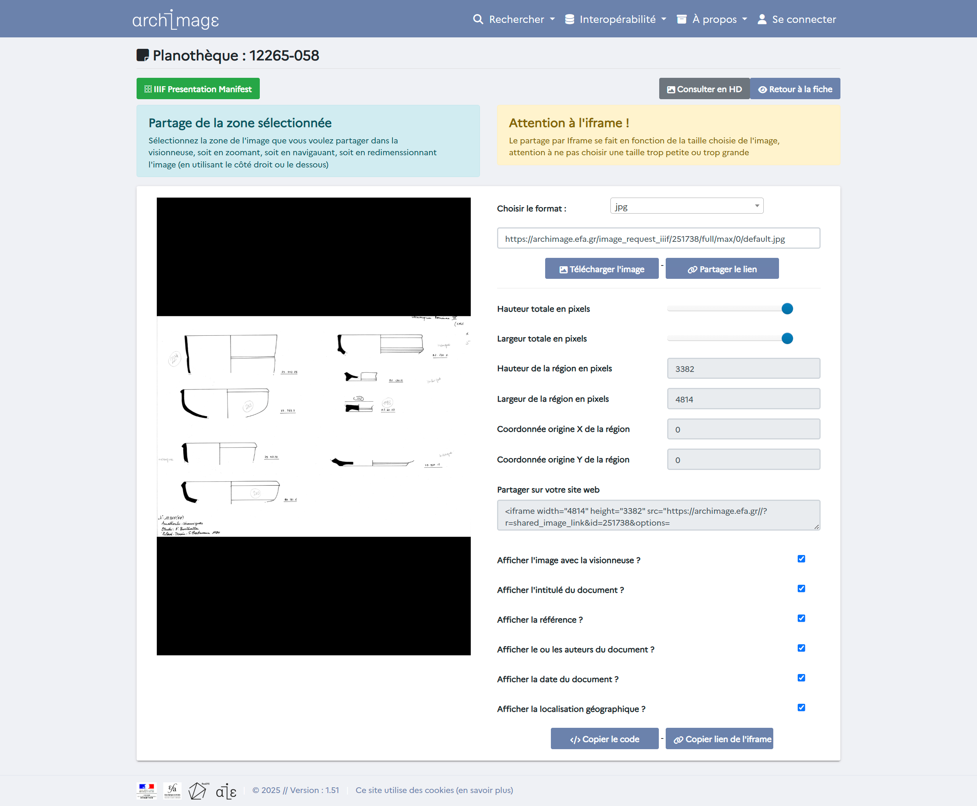Screen dimensions: 977x806
Task: Click the IIIF Presentation Manifest button
Action: pyautogui.click(x=198, y=88)
